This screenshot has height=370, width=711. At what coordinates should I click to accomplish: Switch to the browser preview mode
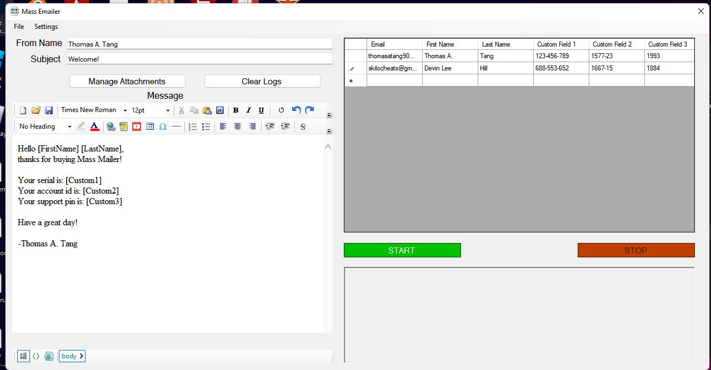point(49,356)
